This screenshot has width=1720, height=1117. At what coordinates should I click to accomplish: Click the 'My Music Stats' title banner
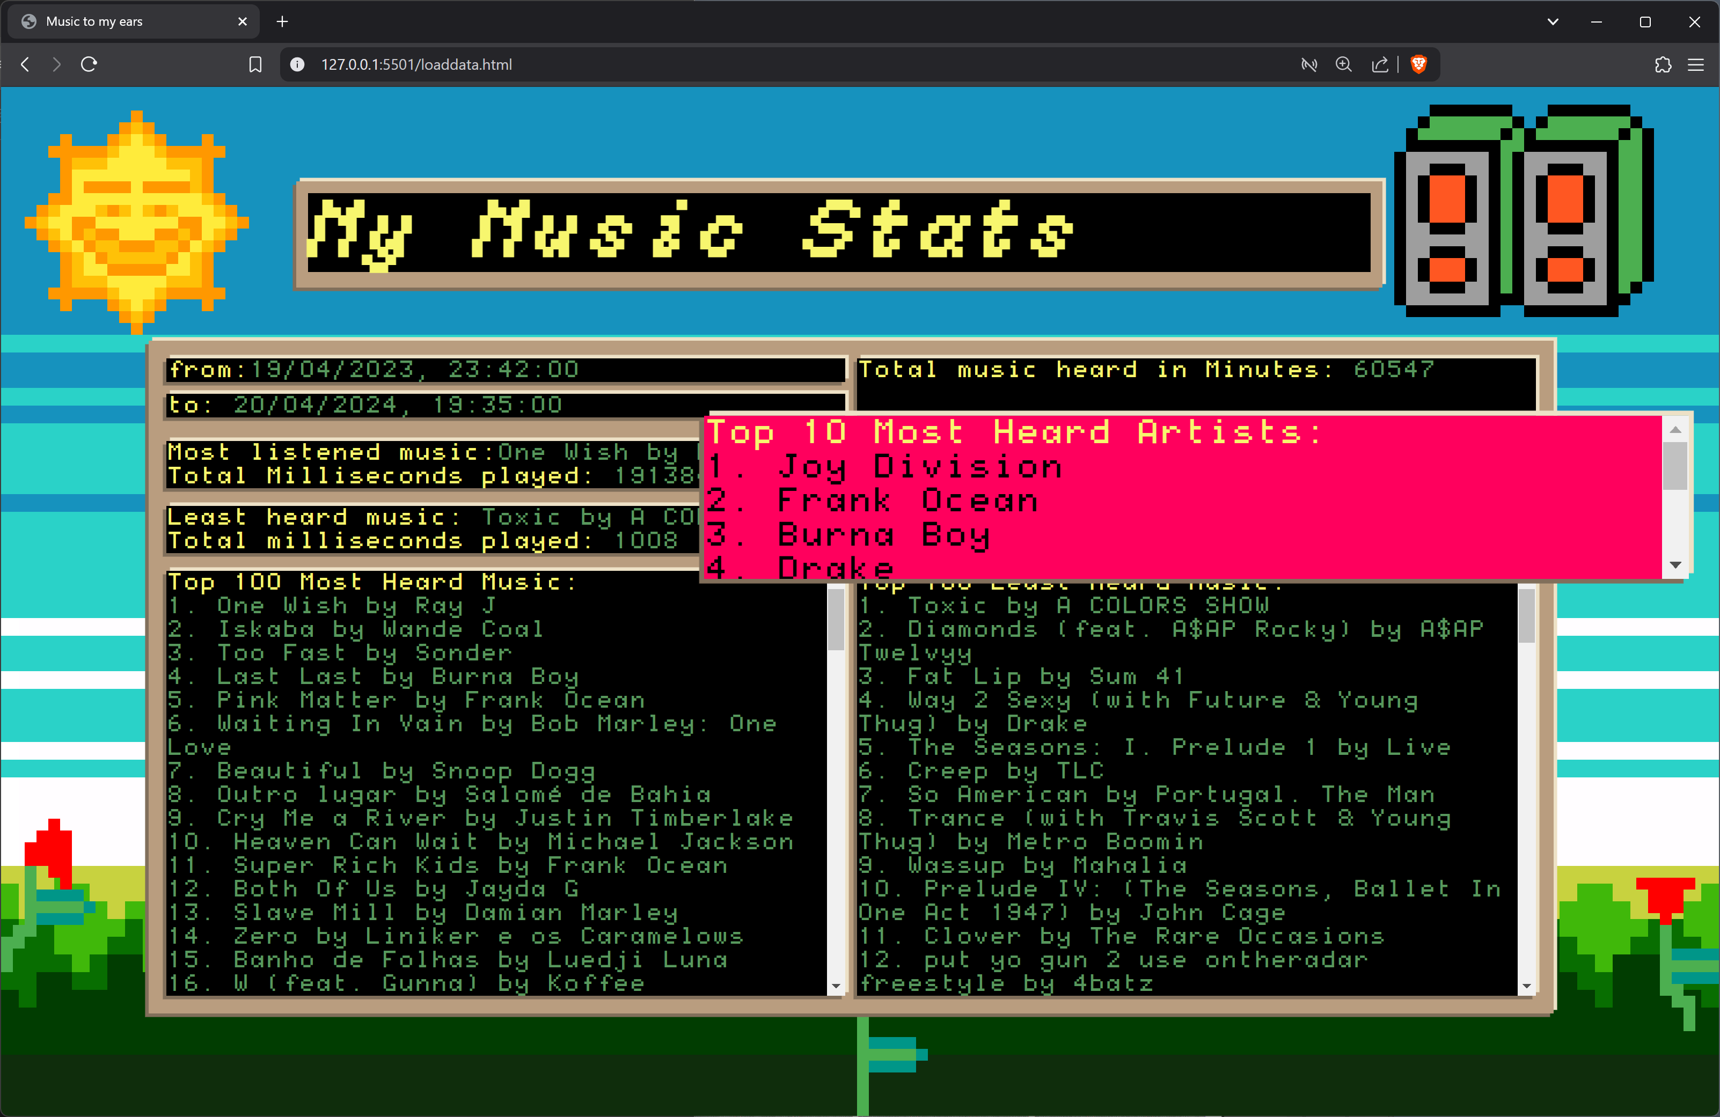click(839, 234)
